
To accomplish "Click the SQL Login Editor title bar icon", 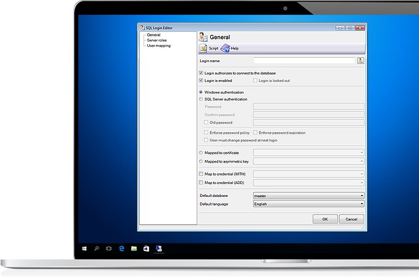I will coord(142,28).
